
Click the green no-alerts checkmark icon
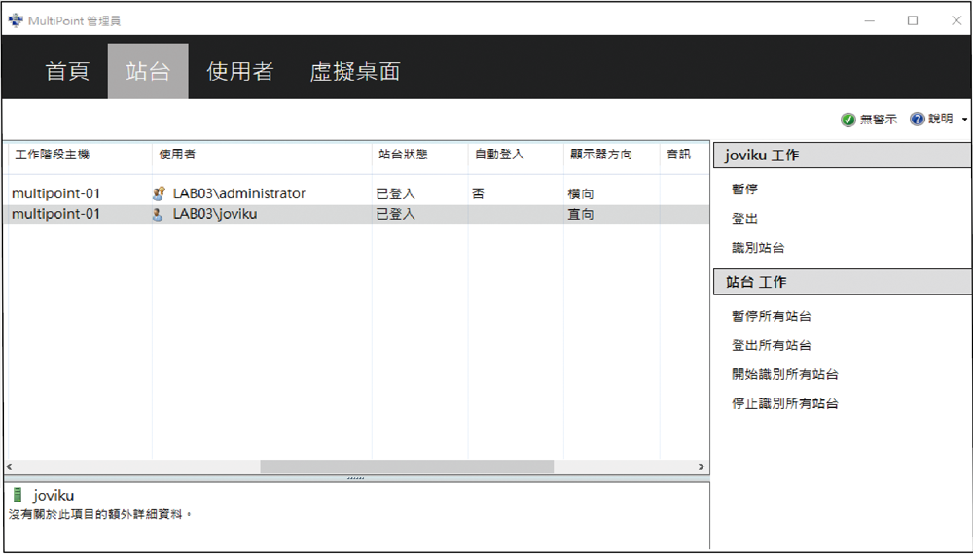click(x=847, y=120)
